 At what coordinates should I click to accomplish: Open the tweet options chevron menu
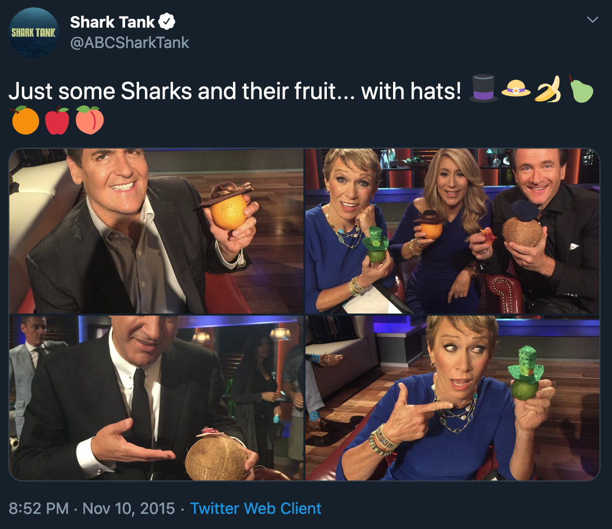(592, 20)
